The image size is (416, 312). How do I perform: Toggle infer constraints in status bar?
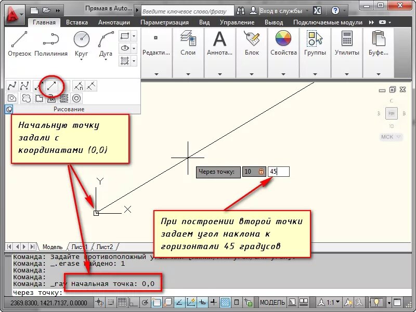[100, 302]
